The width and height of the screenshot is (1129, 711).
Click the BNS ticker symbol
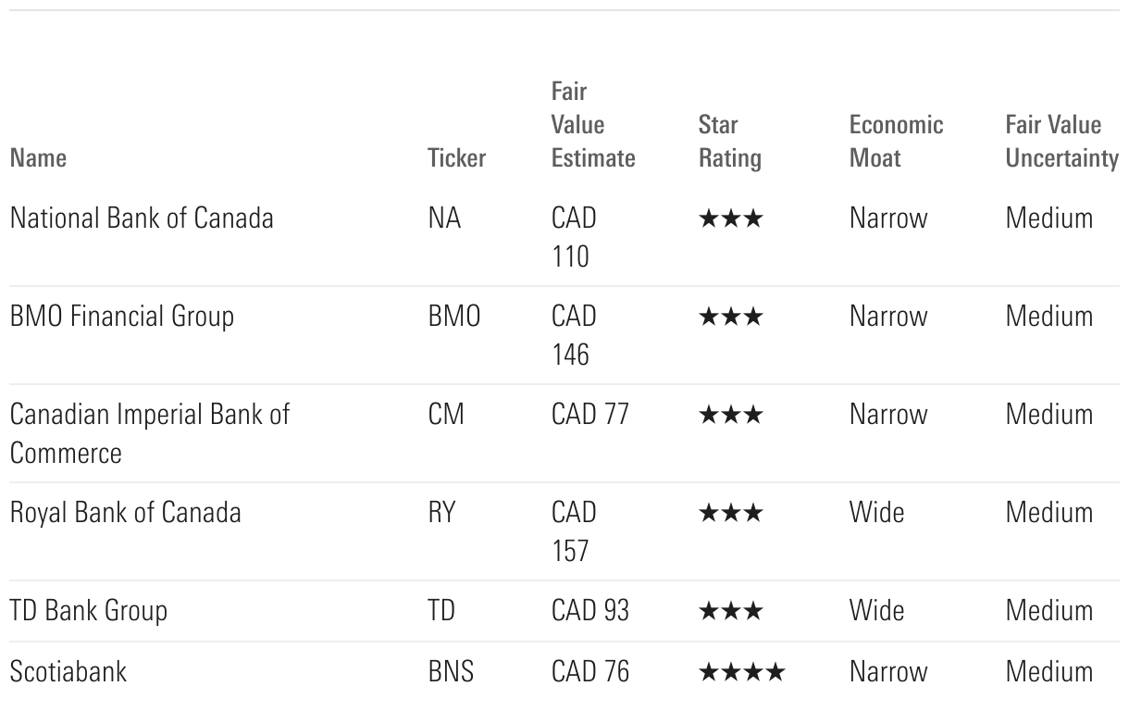point(451,671)
